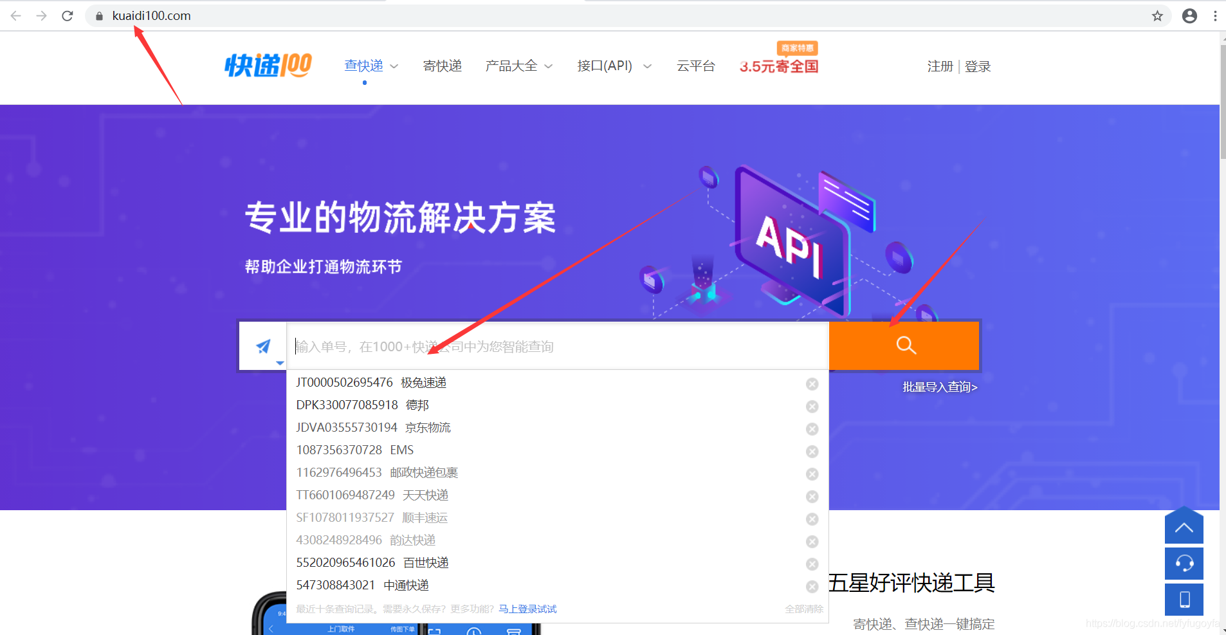Delete the 4308248928496 韵达快递 record
The height and width of the screenshot is (635, 1226).
(812, 542)
